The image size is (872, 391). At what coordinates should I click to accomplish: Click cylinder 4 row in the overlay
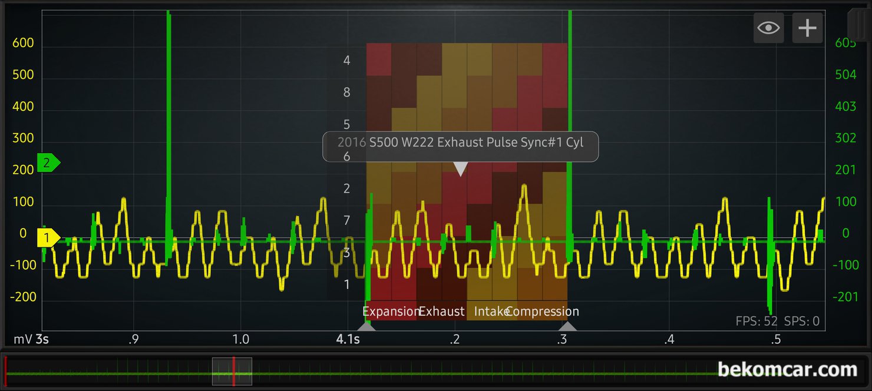pyautogui.click(x=347, y=60)
